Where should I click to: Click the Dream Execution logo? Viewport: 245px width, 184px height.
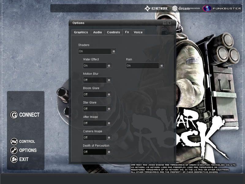(186, 8)
